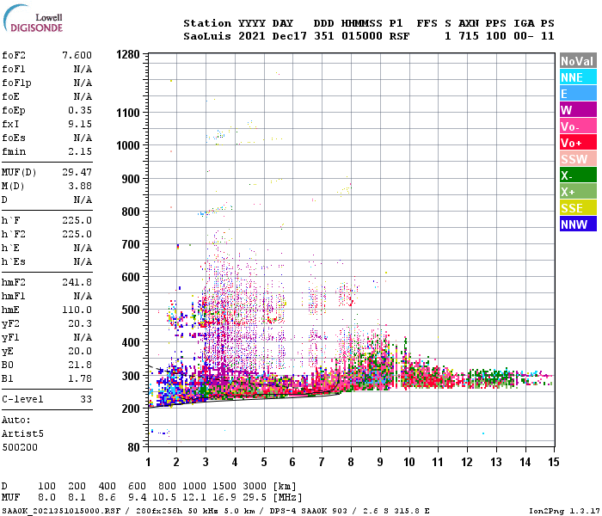Click the hmE value 110.0
The image size is (602, 516).
click(x=77, y=310)
